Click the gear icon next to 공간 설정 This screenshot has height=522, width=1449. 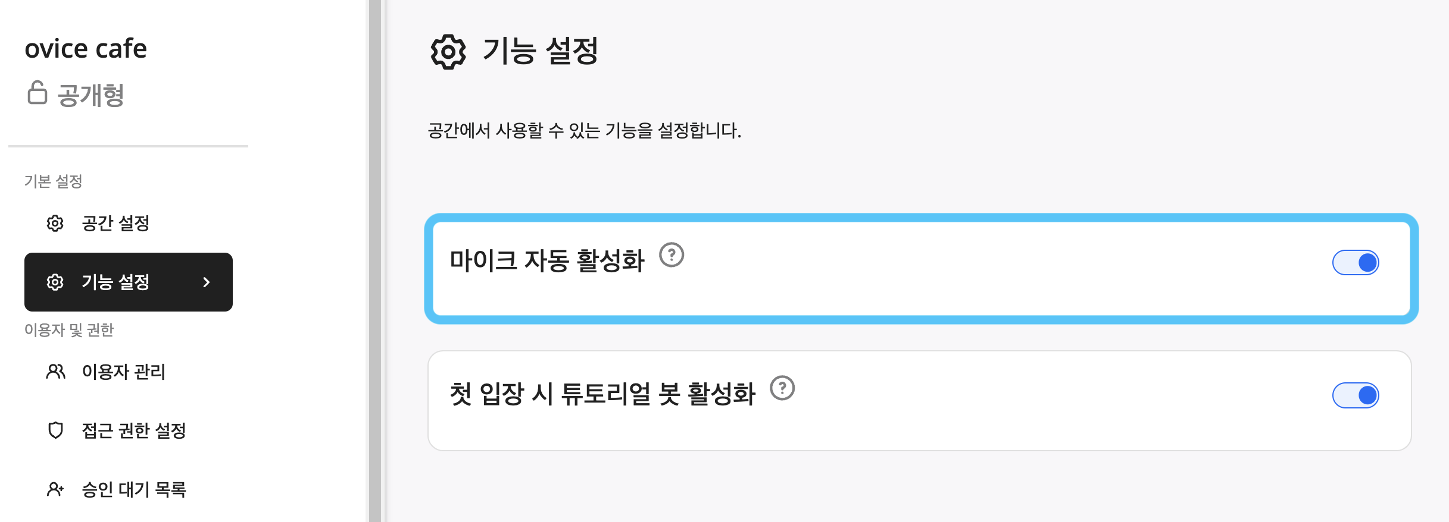tap(55, 224)
